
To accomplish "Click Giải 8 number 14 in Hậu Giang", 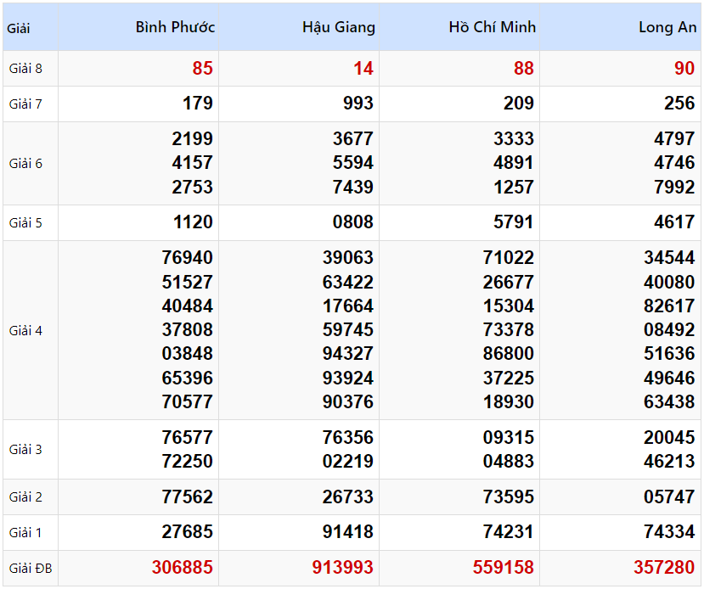I will click(x=363, y=69).
